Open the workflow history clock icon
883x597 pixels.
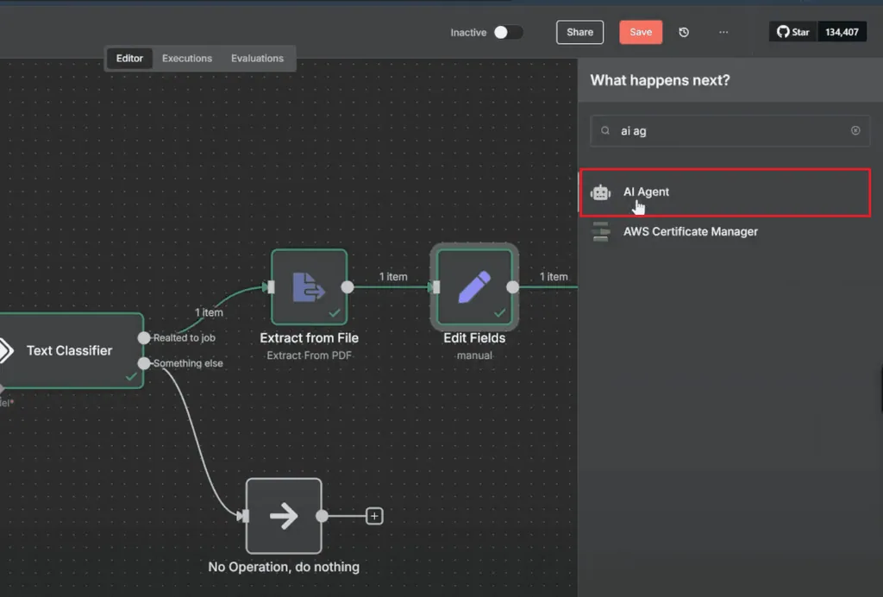684,32
